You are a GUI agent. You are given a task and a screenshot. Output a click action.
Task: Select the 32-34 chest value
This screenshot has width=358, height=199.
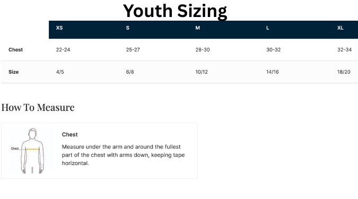point(345,50)
